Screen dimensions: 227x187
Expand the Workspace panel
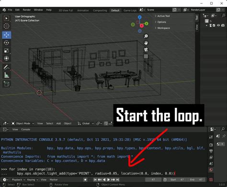click(x=162, y=28)
